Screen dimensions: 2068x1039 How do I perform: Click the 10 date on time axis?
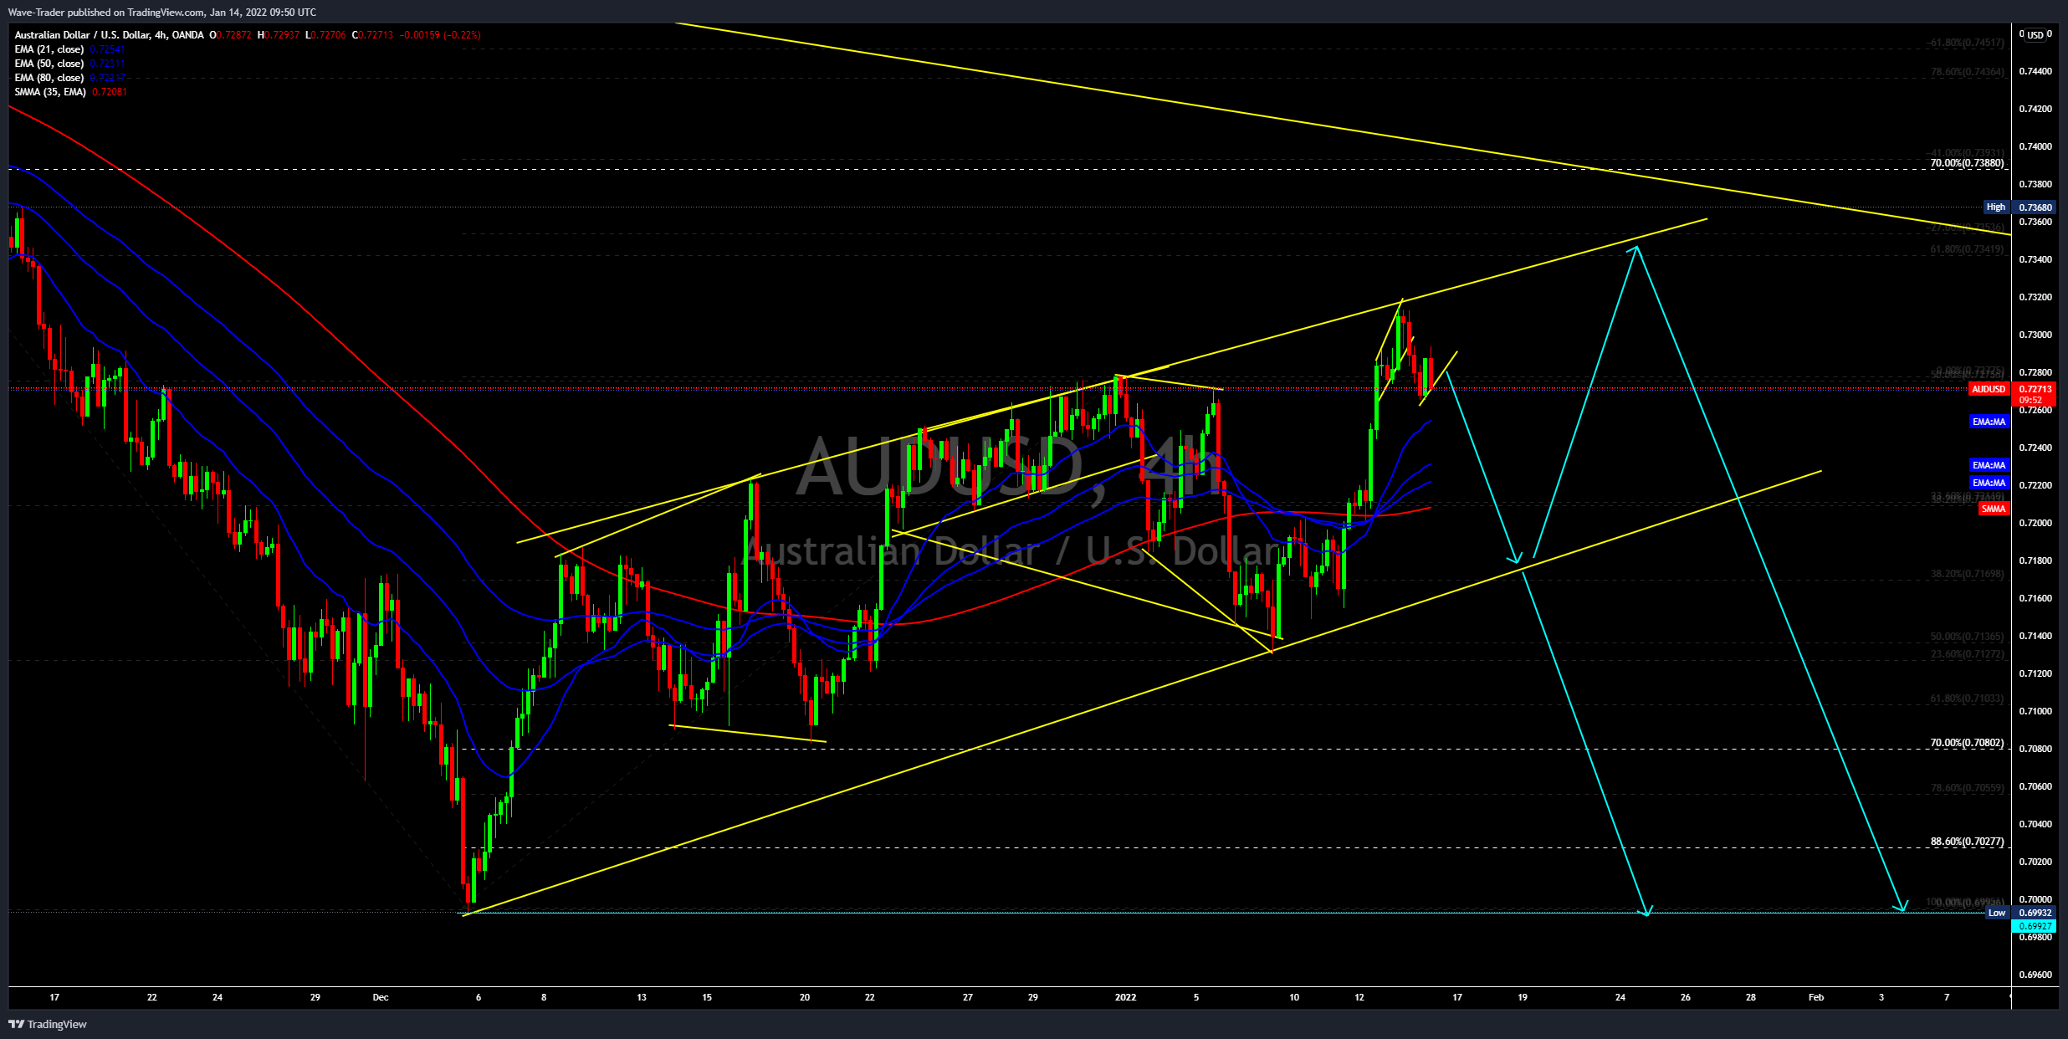(x=1294, y=997)
